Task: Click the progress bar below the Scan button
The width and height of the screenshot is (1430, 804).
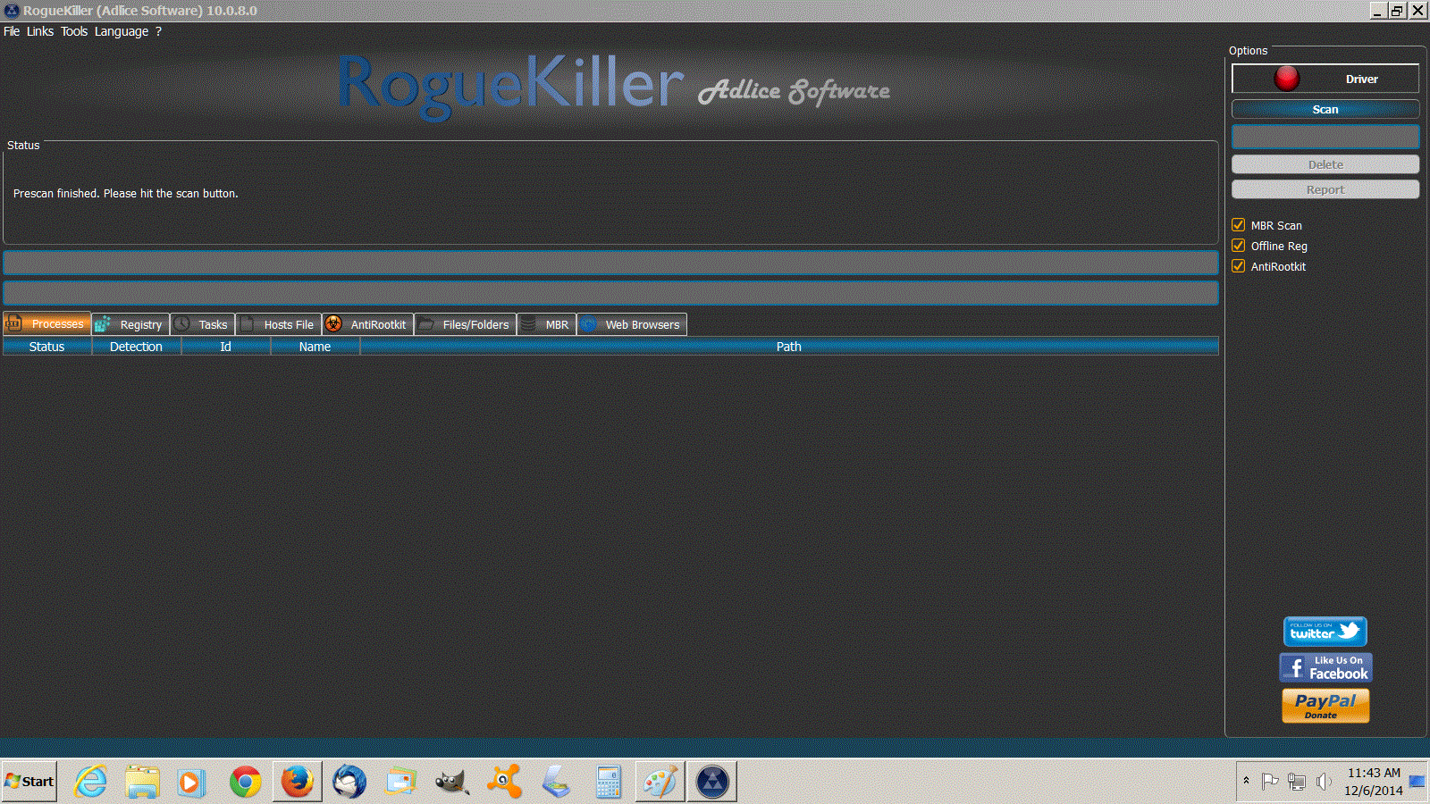Action: coord(1325,137)
